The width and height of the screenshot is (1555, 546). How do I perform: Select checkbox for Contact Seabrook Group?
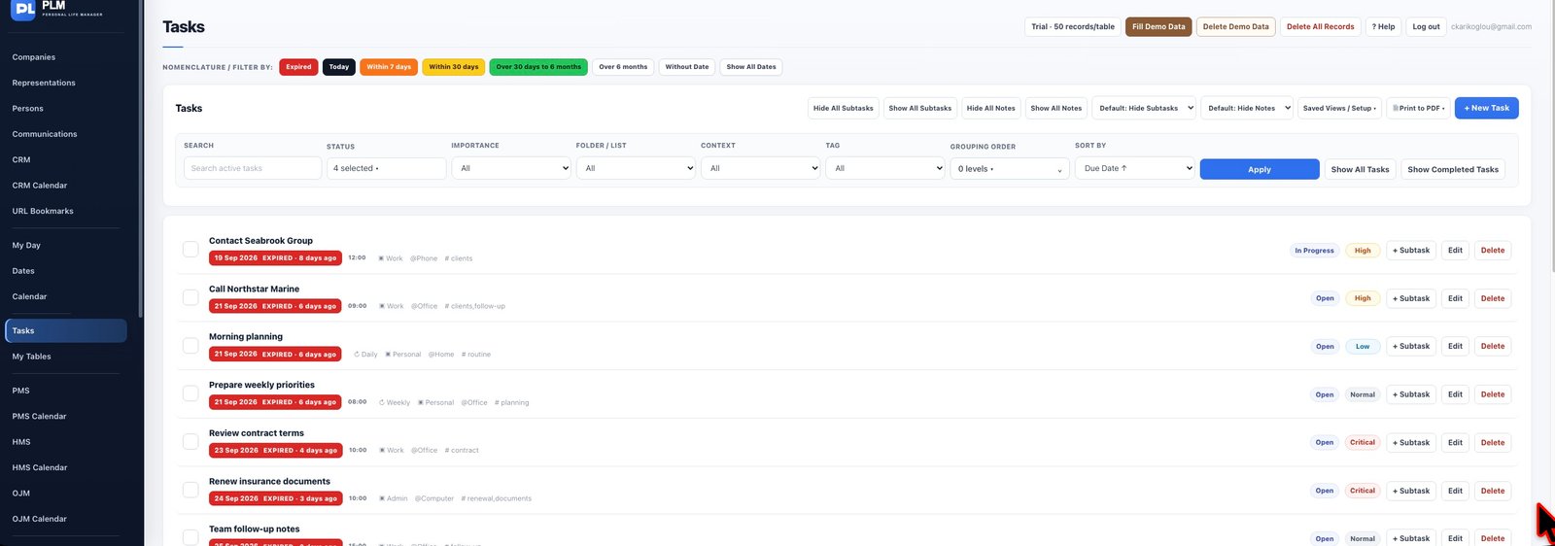point(190,250)
